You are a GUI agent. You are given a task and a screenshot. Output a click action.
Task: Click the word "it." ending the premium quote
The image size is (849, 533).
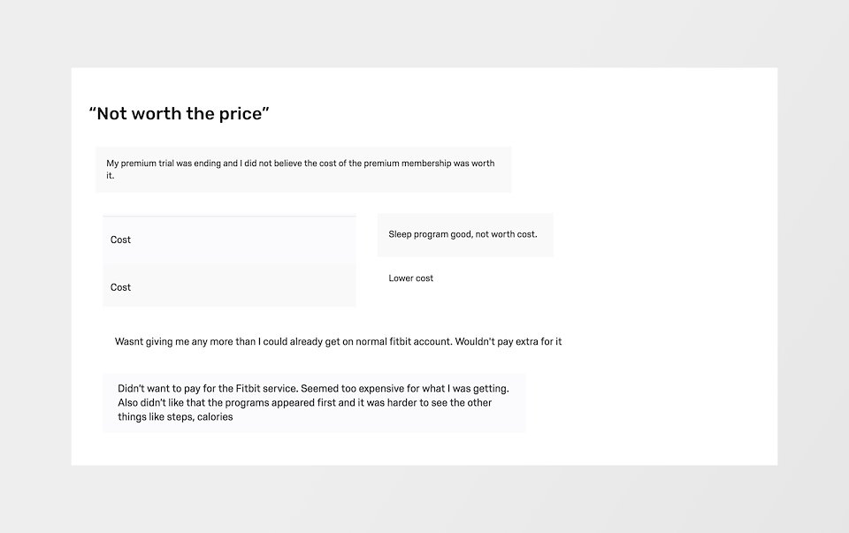110,175
